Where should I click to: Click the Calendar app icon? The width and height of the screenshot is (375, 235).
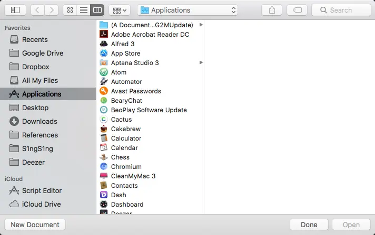pos(104,147)
